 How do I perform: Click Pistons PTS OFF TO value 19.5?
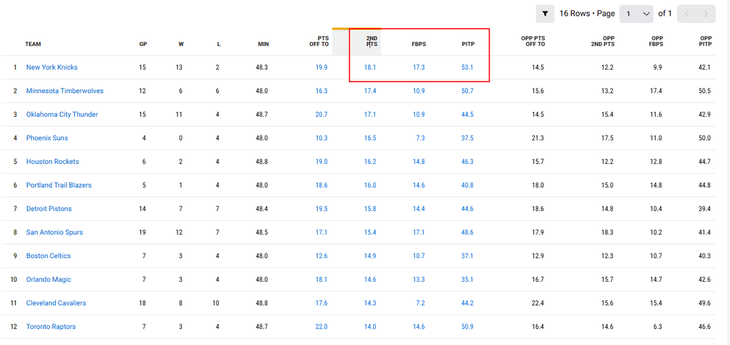coord(321,209)
